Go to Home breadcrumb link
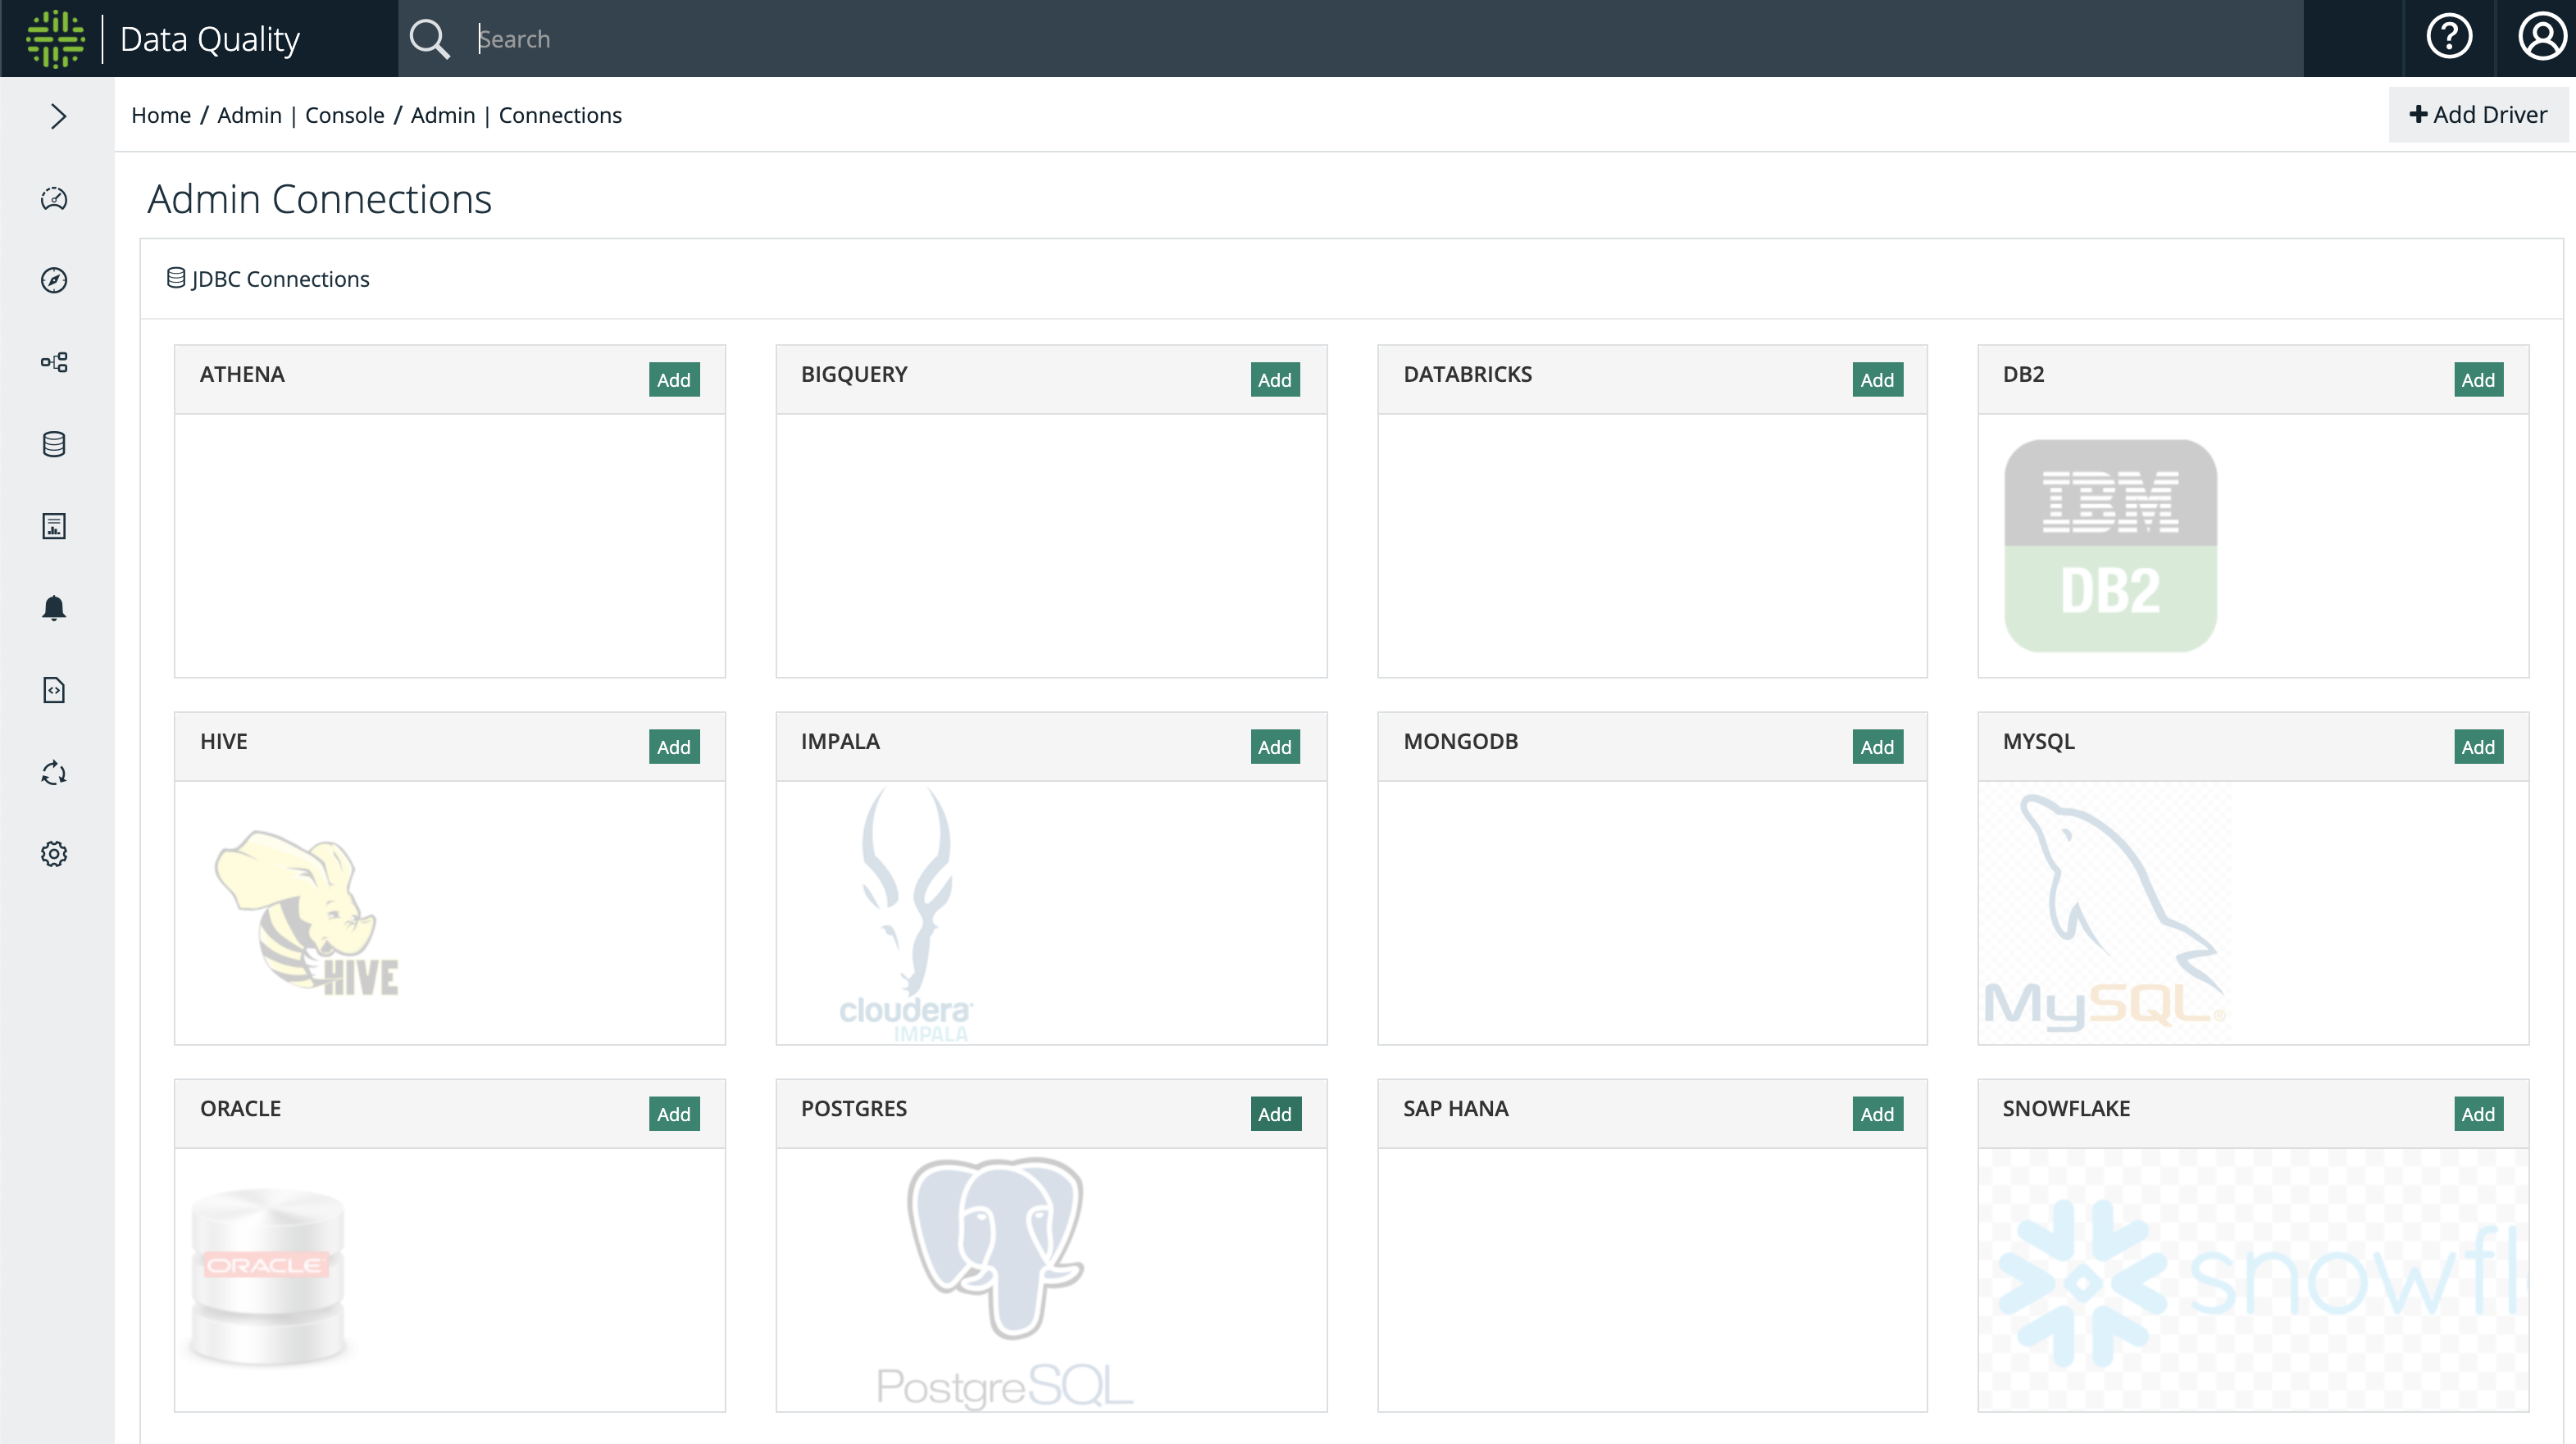This screenshot has width=2576, height=1444. point(161,115)
